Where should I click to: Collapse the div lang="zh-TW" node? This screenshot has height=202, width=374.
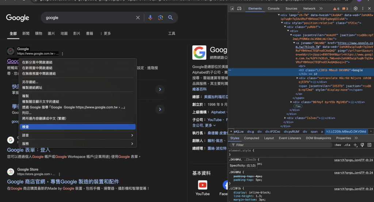coord(279,15)
